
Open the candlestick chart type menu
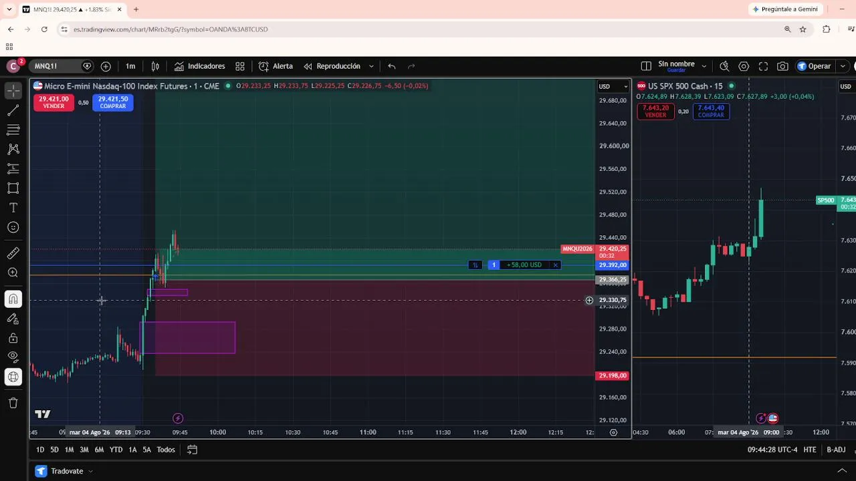click(x=155, y=66)
